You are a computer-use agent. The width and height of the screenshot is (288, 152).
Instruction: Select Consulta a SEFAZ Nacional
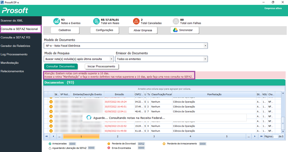point(21,29)
